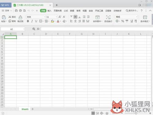Click the fill color bucket swatch
The height and width of the screenshot is (115, 153).
tap(52, 21)
